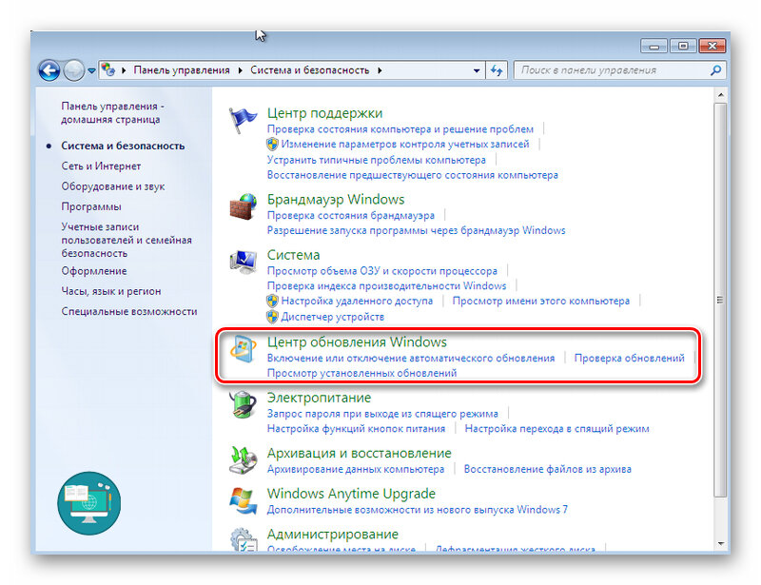Open Изменение параметров контроля учетных записей
The height and width of the screenshot is (585, 761).
[405, 145]
